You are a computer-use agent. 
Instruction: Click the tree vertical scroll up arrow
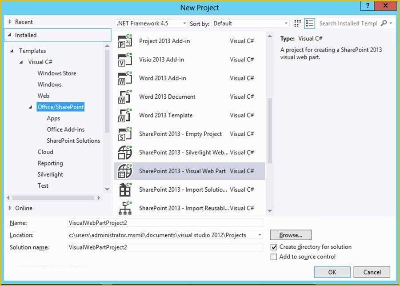pos(107,46)
